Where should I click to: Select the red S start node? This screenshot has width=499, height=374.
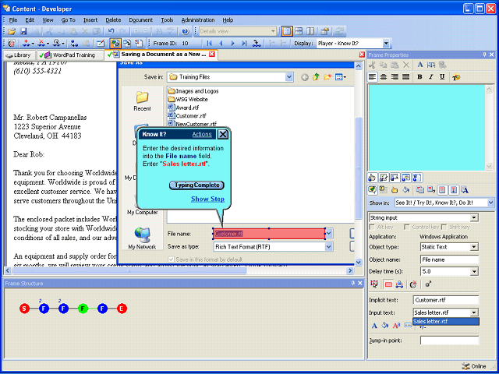(24, 309)
